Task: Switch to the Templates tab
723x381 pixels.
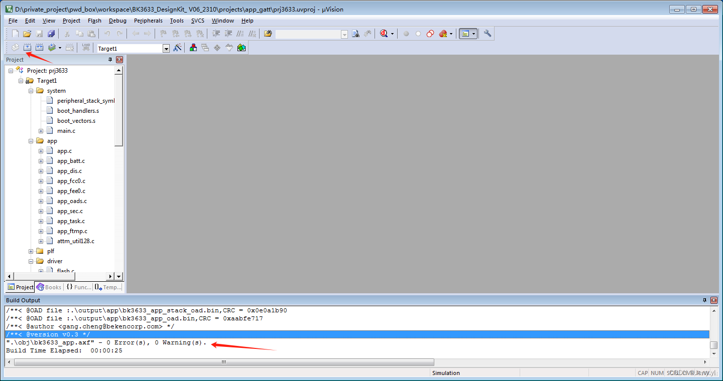Action: click(108, 287)
